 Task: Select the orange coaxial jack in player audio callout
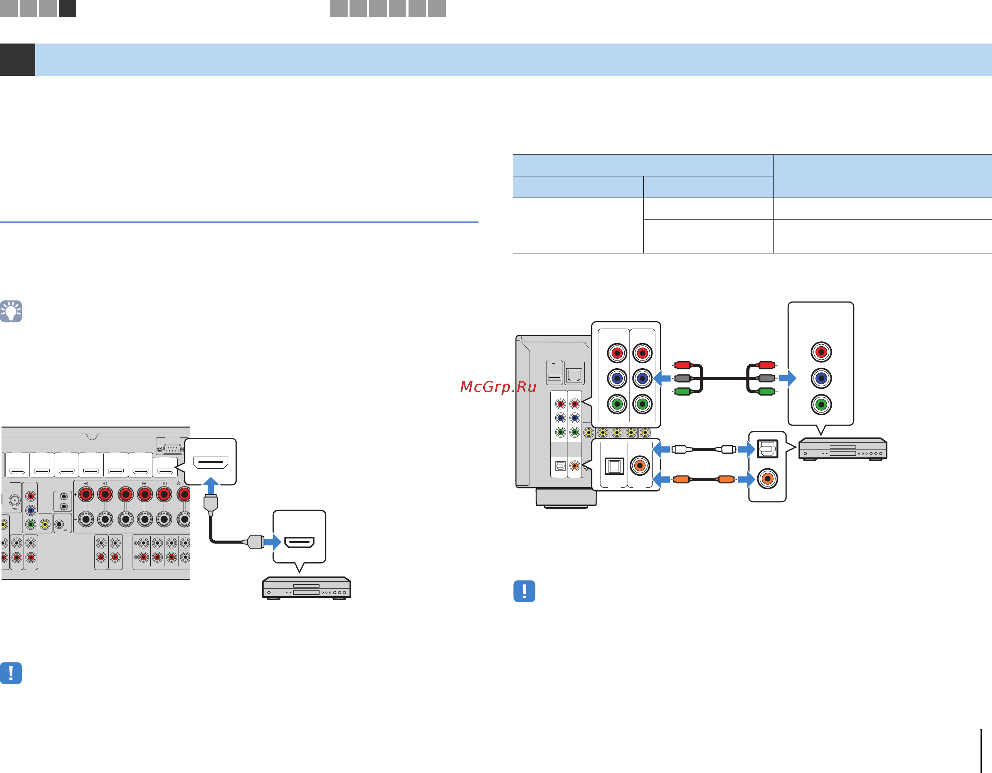pyautogui.click(x=768, y=478)
